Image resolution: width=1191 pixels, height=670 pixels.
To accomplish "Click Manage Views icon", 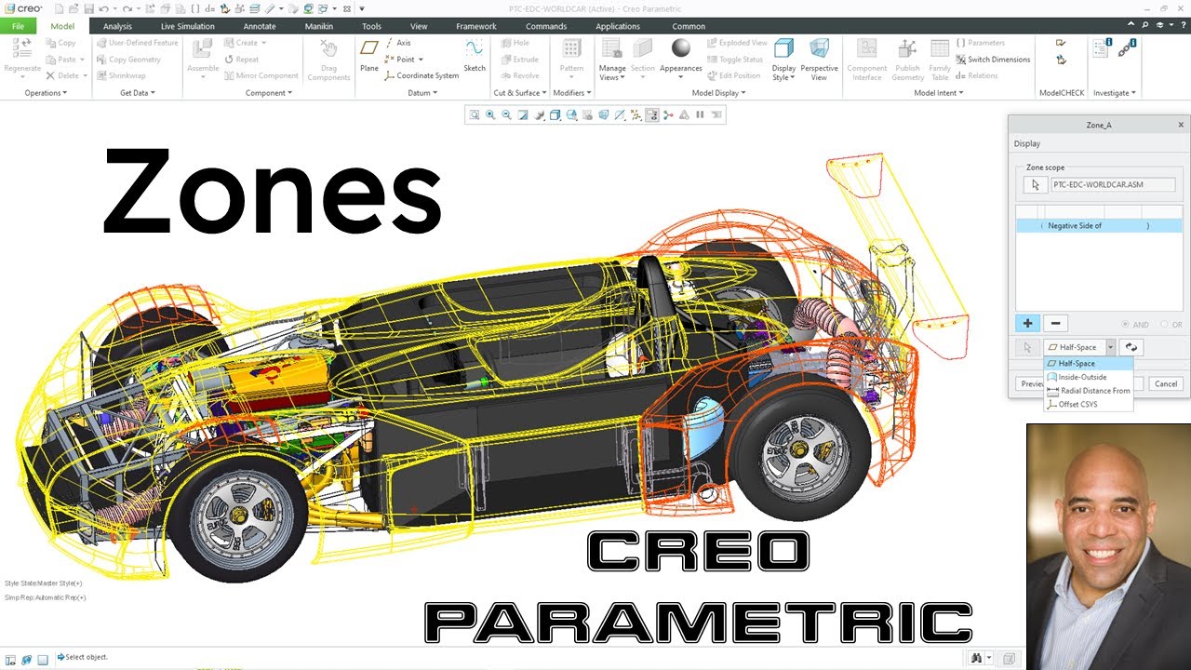I will (612, 48).
